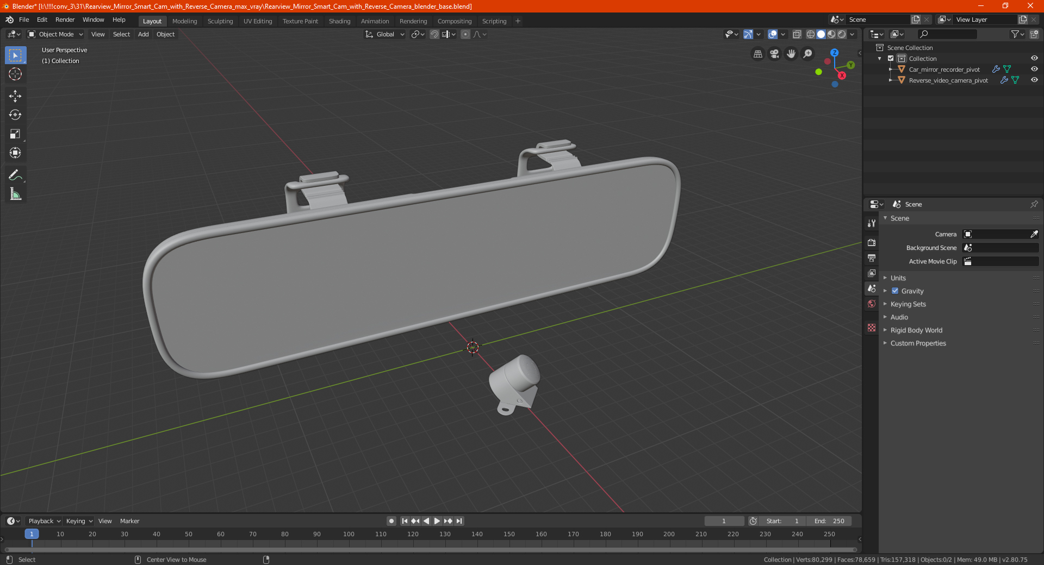
Task: Expand Car_mirror_recorder_pivot tree item
Action: pos(891,70)
